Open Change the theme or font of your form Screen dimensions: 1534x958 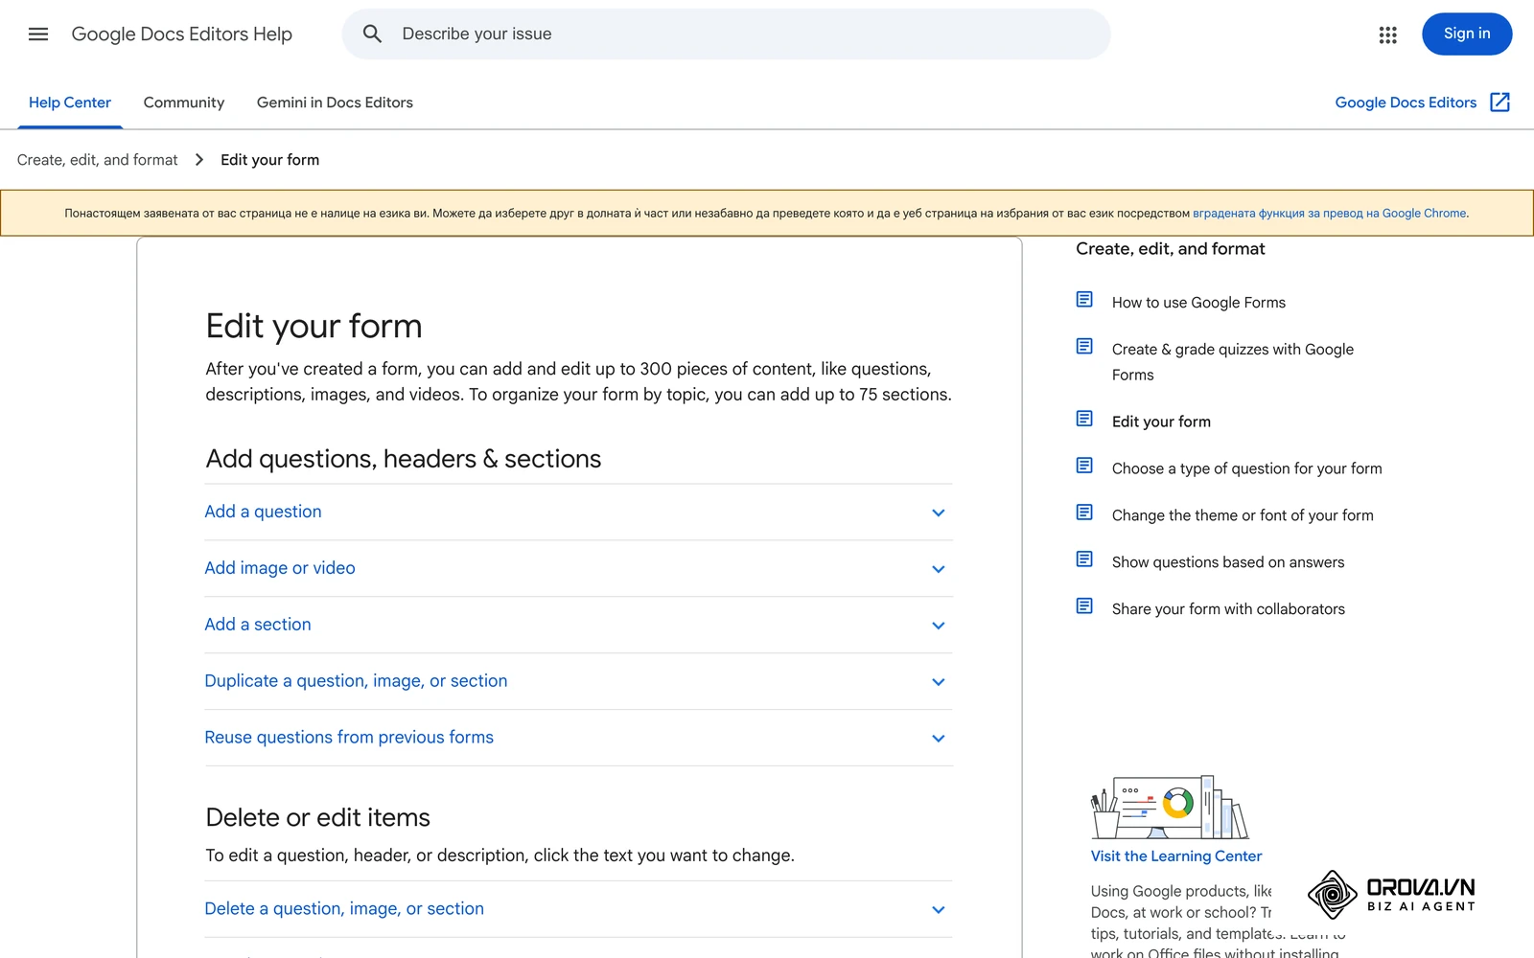coord(1243,515)
